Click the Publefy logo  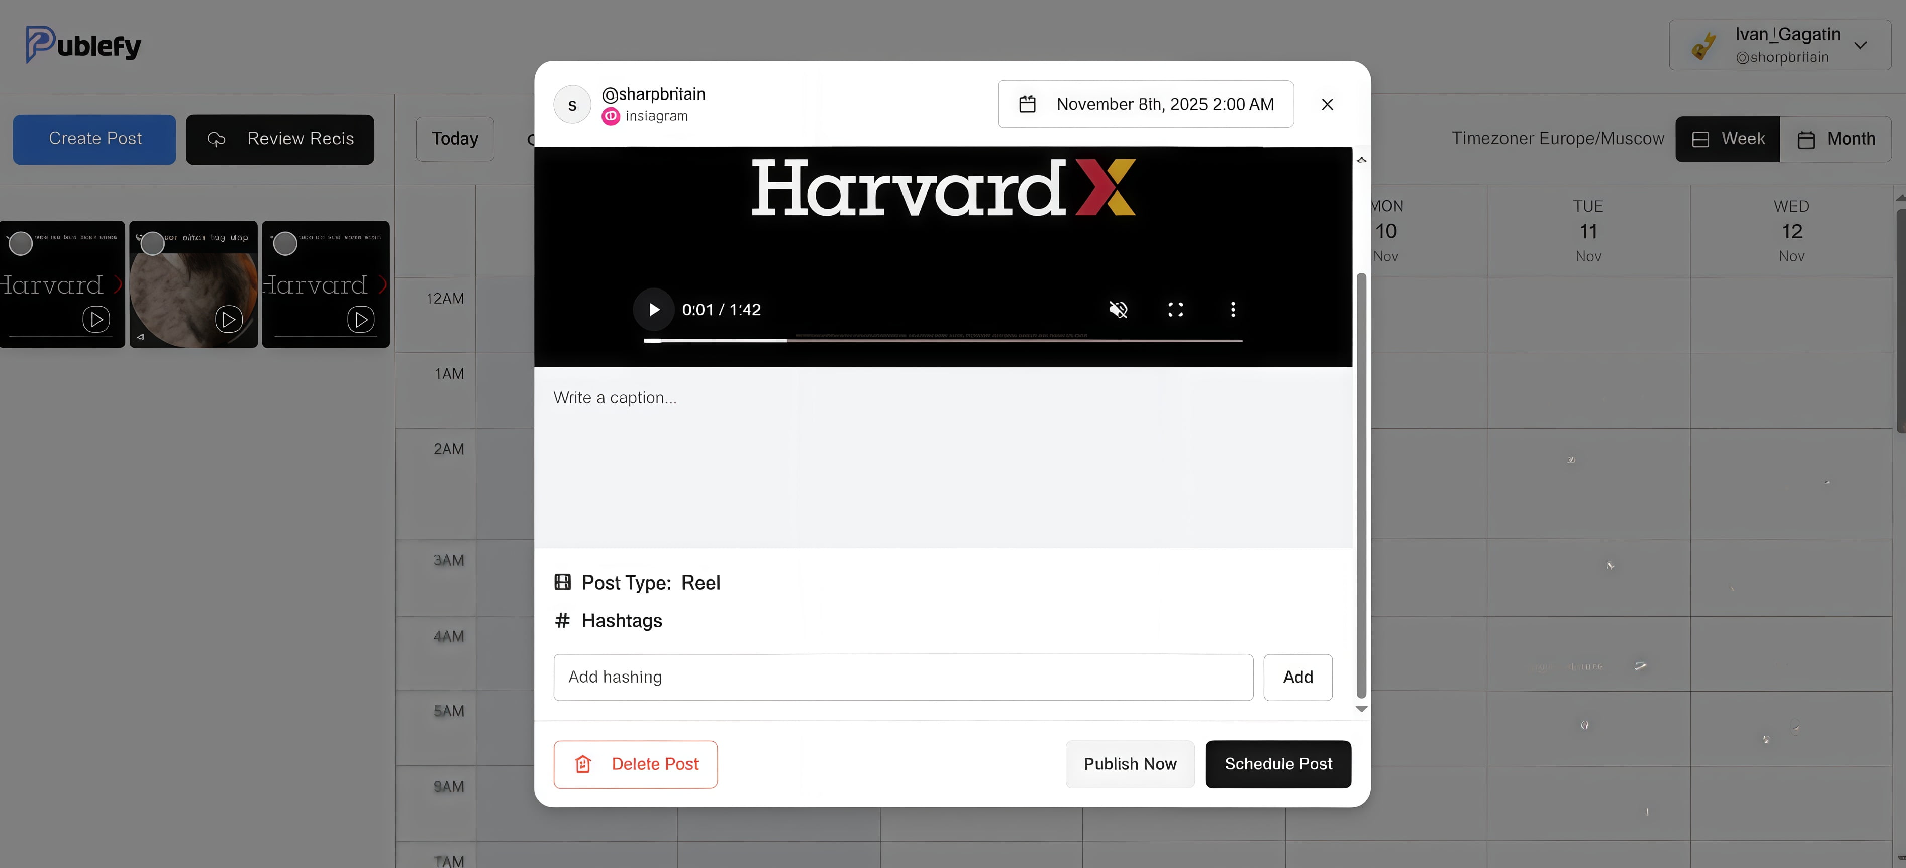83,45
